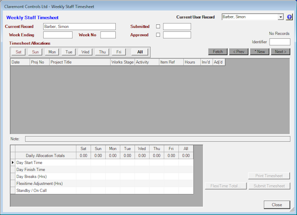This screenshot has height=215, width=297.
Task: Click the Item Ref column header
Action: (171, 62)
